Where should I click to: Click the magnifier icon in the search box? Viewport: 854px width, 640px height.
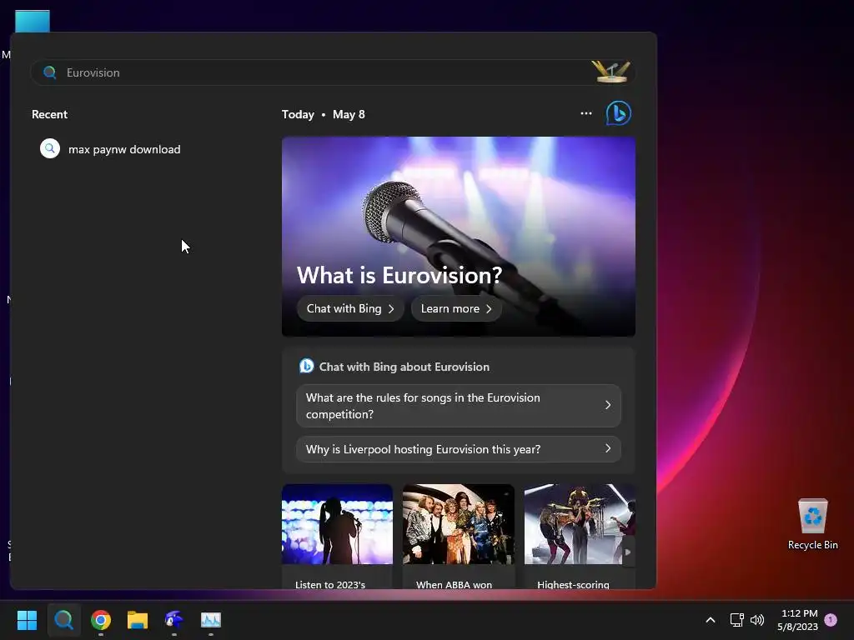coord(49,72)
